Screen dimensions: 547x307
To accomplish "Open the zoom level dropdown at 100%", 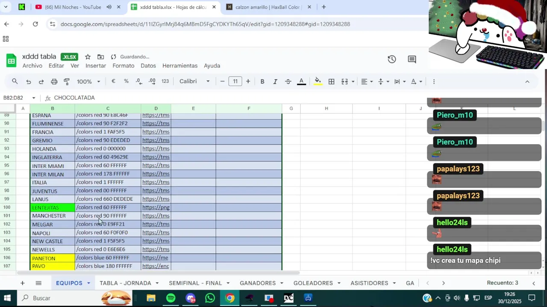I will pos(88,81).
